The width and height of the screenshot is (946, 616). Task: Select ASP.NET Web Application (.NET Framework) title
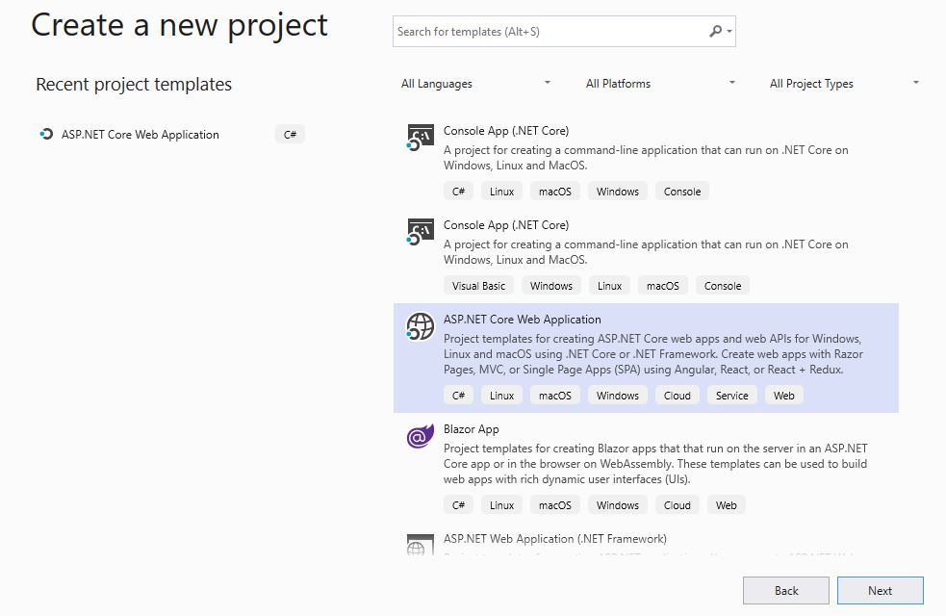click(x=554, y=538)
